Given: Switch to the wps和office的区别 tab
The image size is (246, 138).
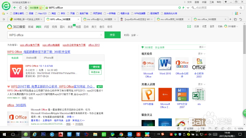Looking at the screenshot, I should pos(137,19).
